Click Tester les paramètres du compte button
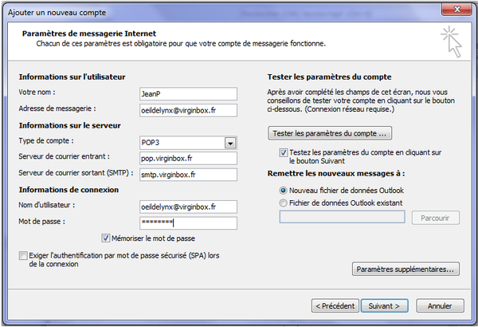This screenshot has height=327, width=478. pos(330,132)
